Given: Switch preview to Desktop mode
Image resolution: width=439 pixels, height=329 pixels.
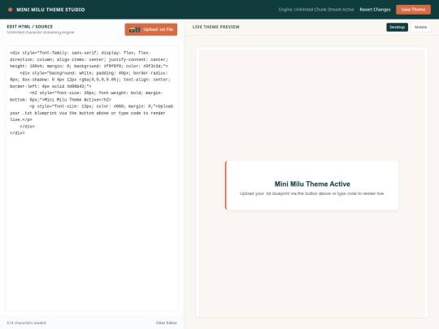Looking at the screenshot, I should pyautogui.click(x=397, y=27).
